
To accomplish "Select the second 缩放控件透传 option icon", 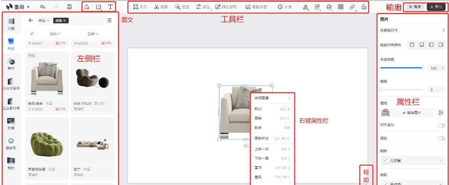I will tap(421, 45).
